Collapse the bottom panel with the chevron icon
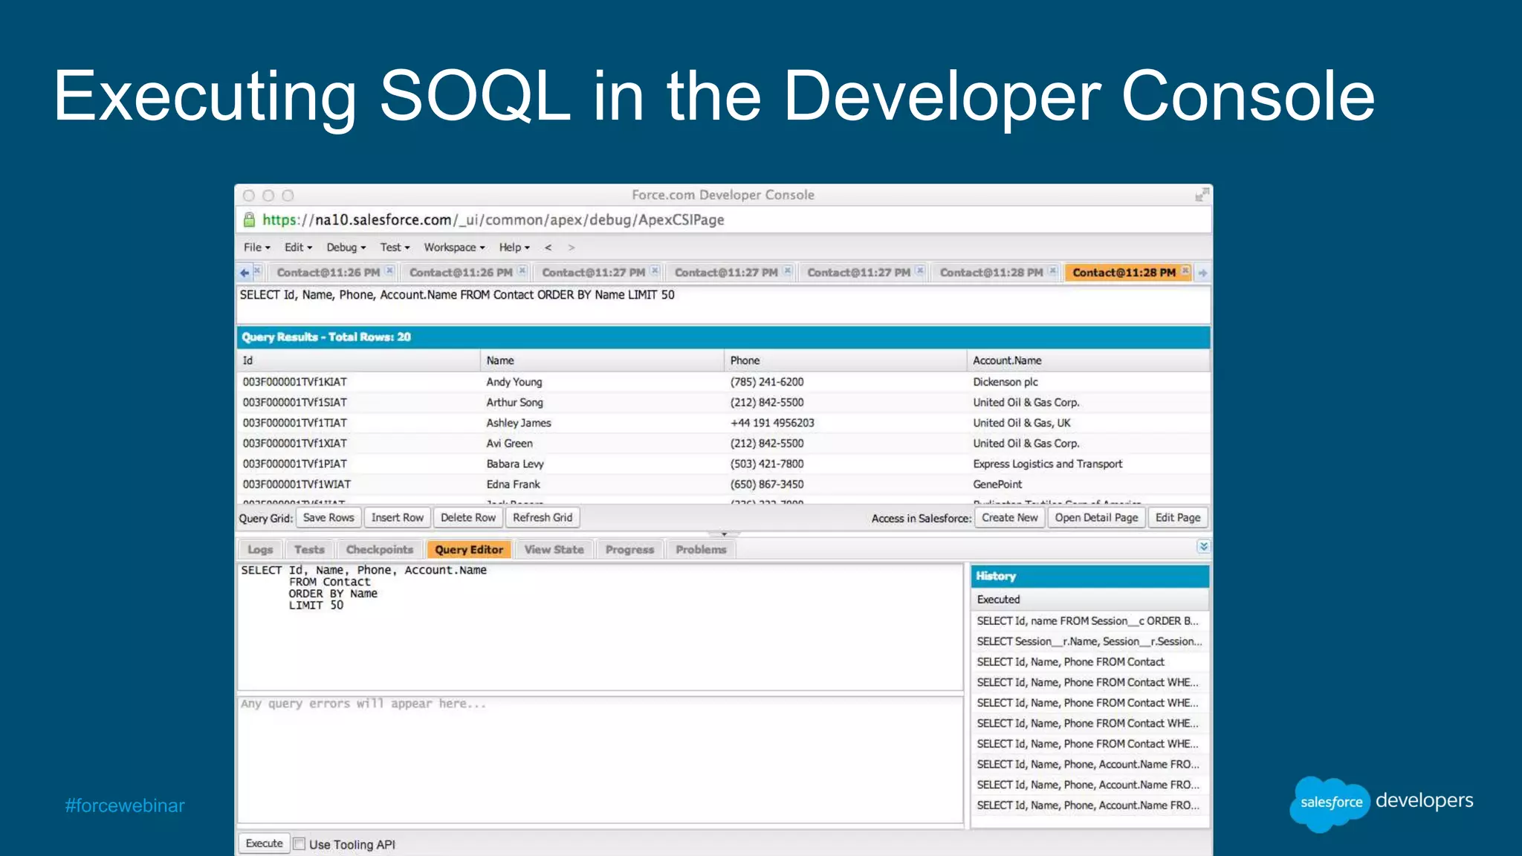This screenshot has height=856, width=1522. (1203, 547)
